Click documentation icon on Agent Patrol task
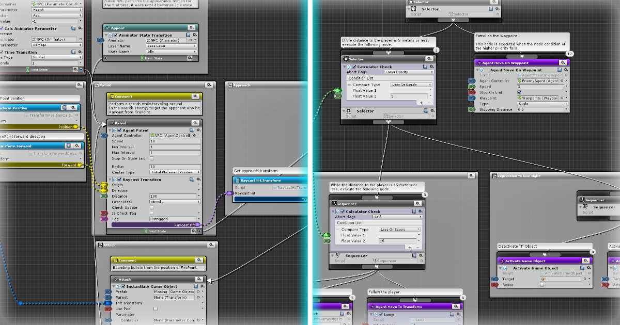This screenshot has width=620, height=325. tap(192, 129)
